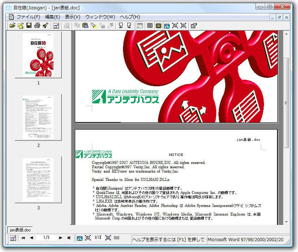Image resolution: width=298 pixels, height=252 pixels.
Task: Click the rocket launch application icon
Action: (x=46, y=25)
